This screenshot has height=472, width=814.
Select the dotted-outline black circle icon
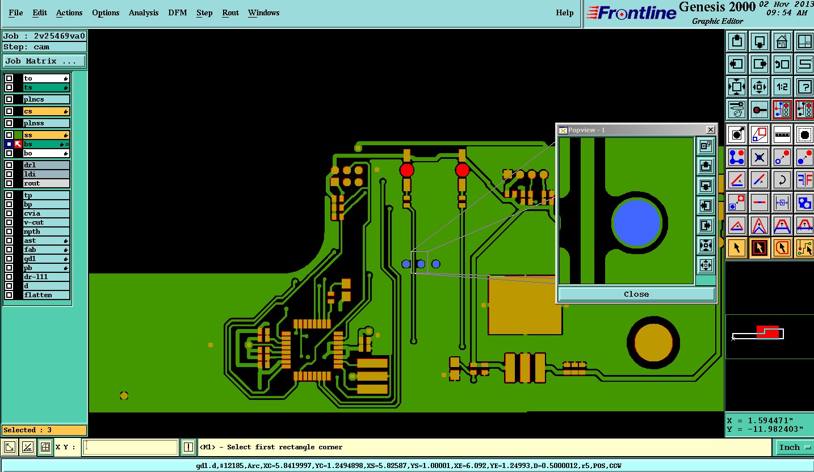point(805,134)
